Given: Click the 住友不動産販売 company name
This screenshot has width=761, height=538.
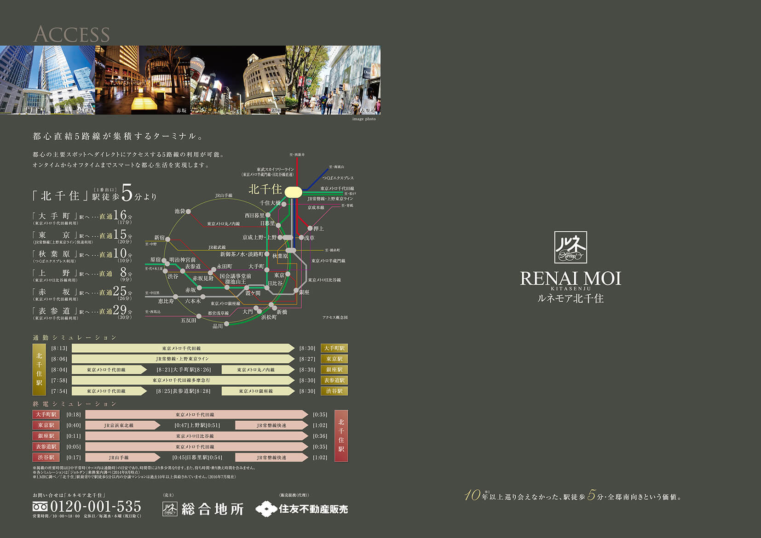Looking at the screenshot, I should (x=313, y=509).
